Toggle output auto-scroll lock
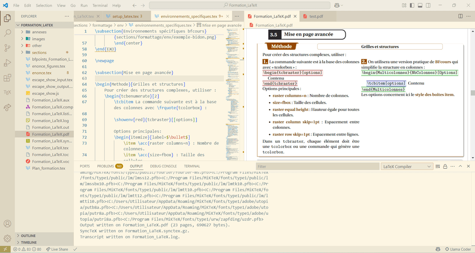Screen dimensions: 475x253 (445, 166)
